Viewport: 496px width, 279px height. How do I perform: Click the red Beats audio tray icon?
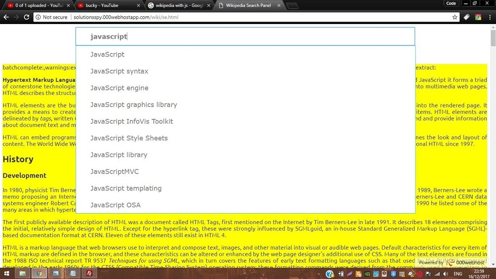click(x=420, y=274)
